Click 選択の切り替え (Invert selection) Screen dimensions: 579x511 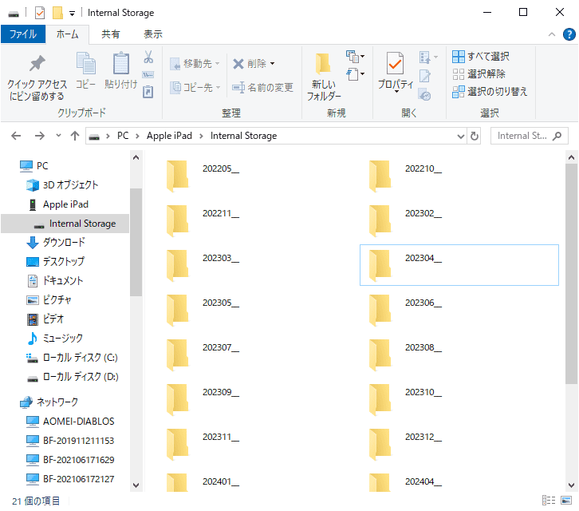pos(490,92)
